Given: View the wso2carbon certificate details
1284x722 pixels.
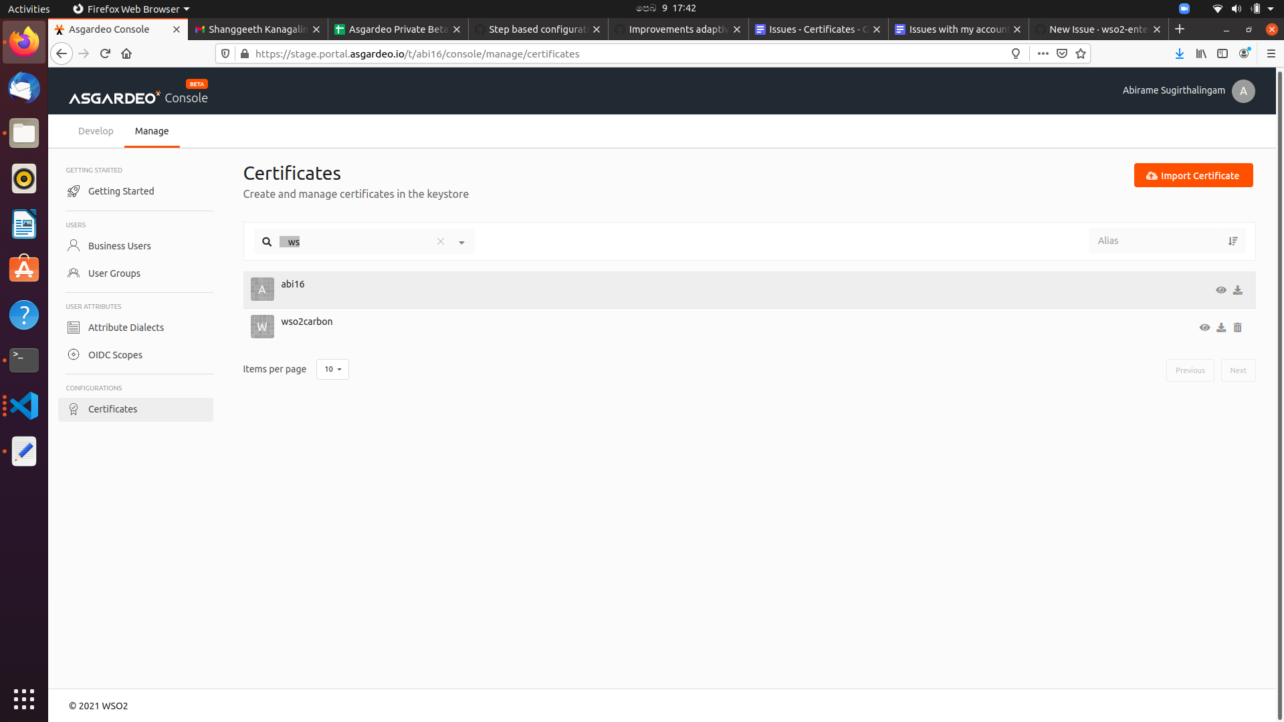Looking at the screenshot, I should pyautogui.click(x=1204, y=328).
